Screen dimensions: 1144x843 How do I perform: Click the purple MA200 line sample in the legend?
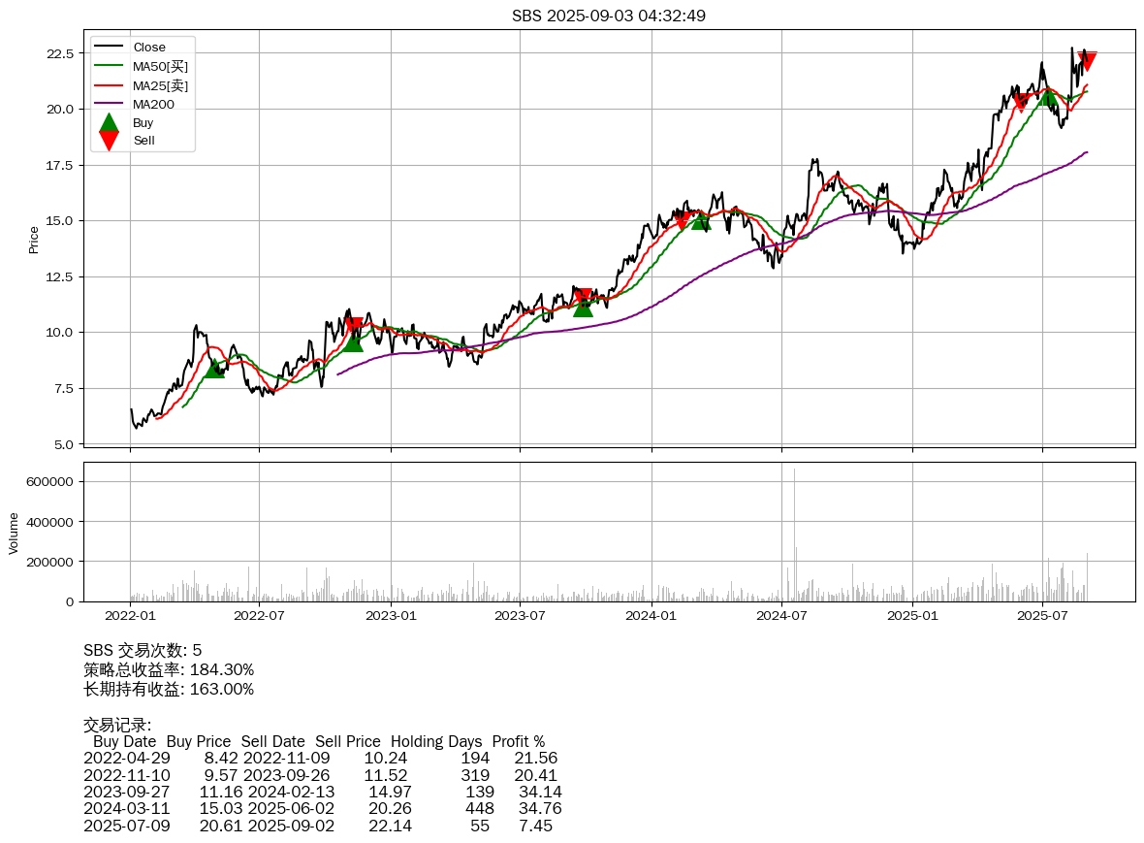click(109, 104)
